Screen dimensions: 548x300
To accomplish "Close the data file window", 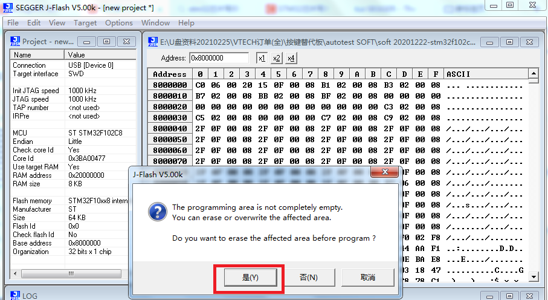I will point(529,42).
